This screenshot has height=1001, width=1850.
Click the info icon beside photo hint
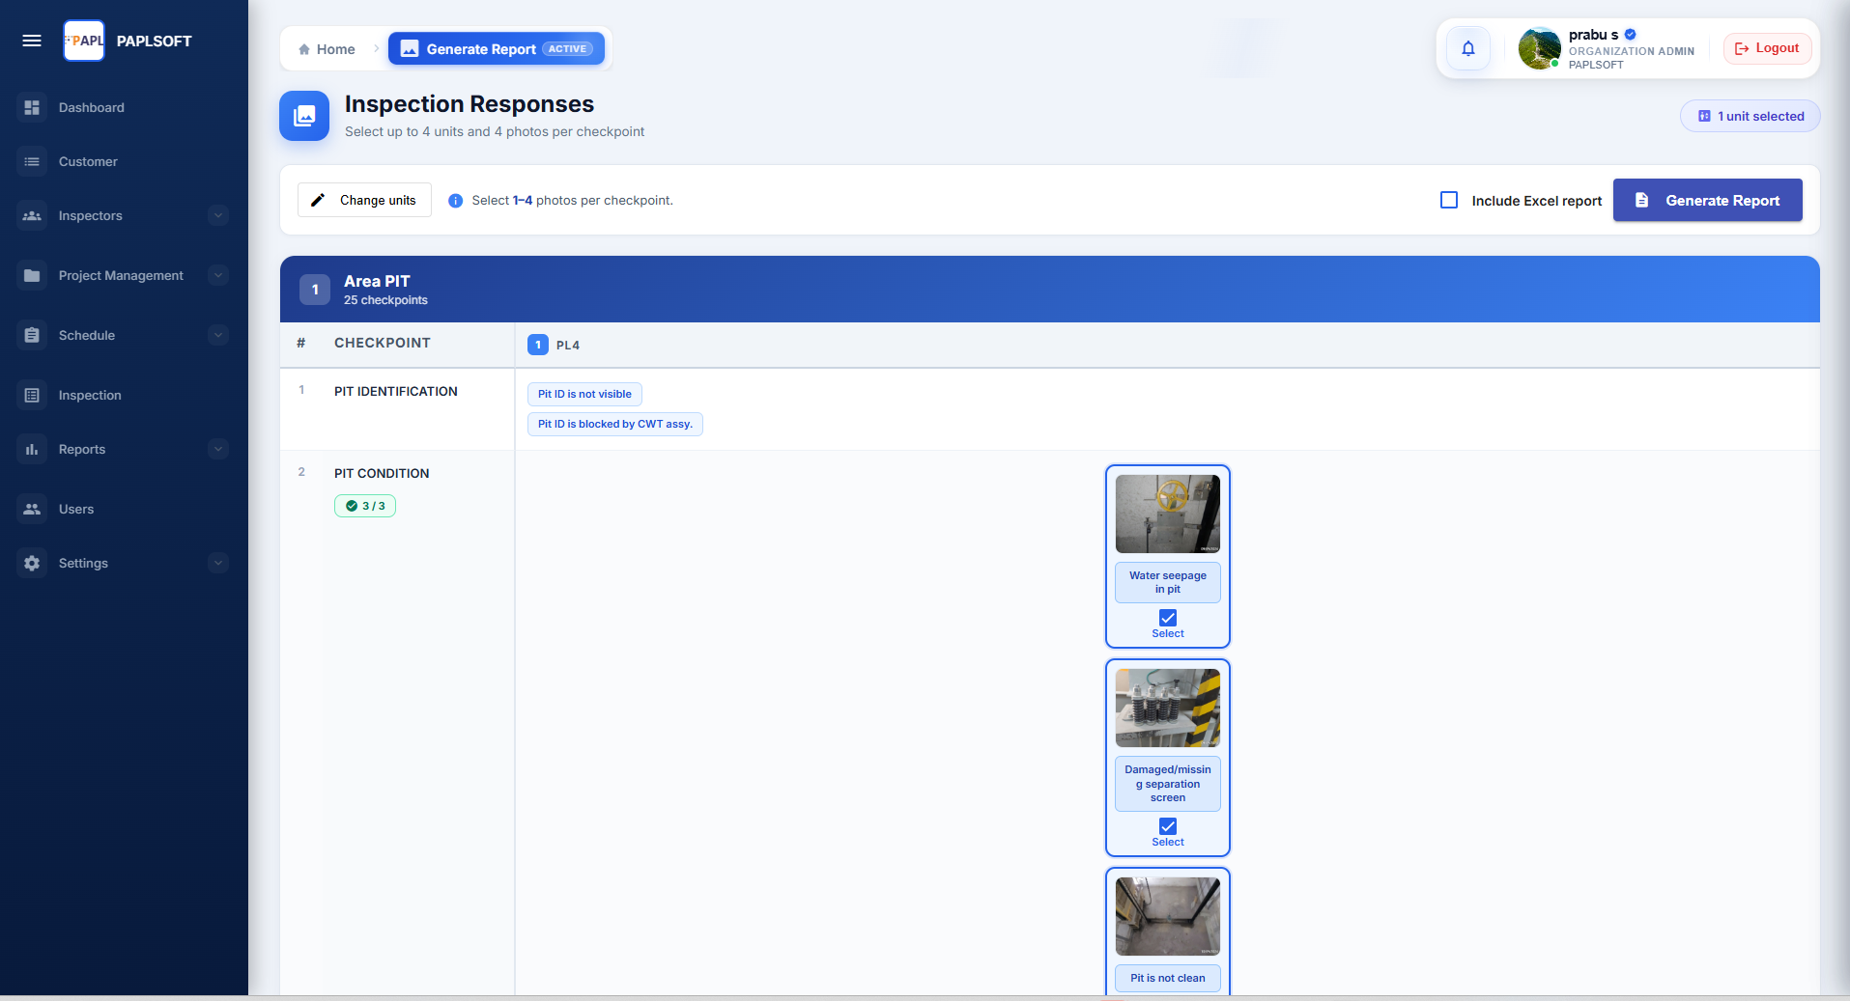point(455,201)
